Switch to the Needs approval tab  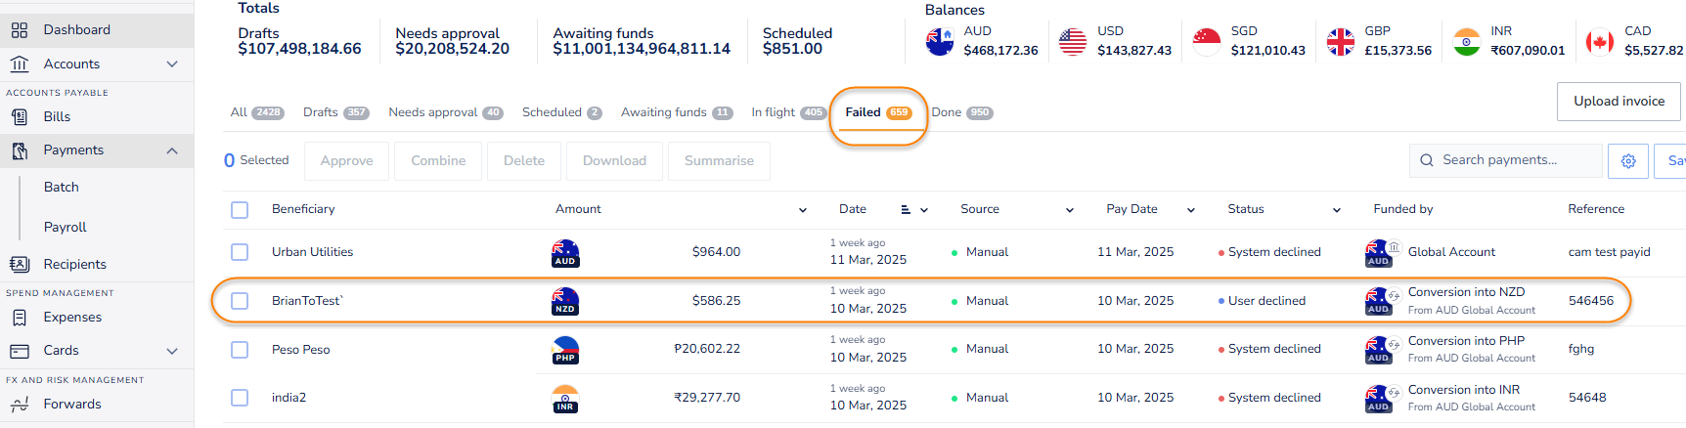(445, 113)
